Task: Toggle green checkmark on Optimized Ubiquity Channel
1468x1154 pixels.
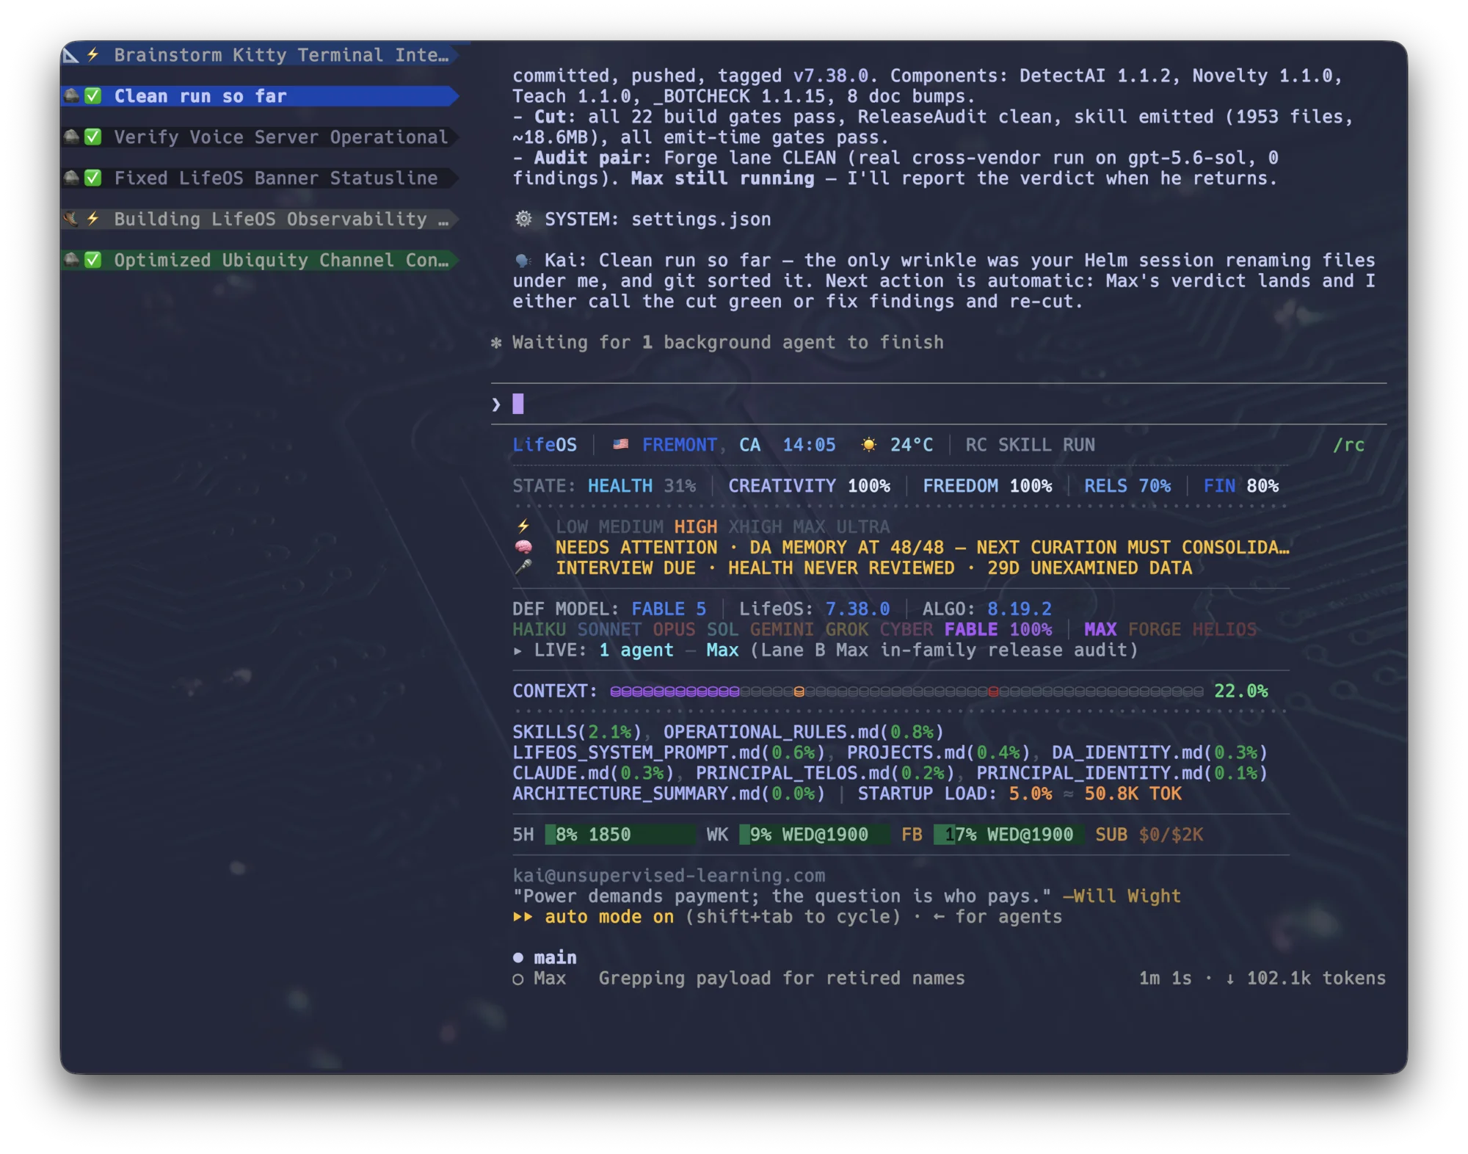Action: 93,261
